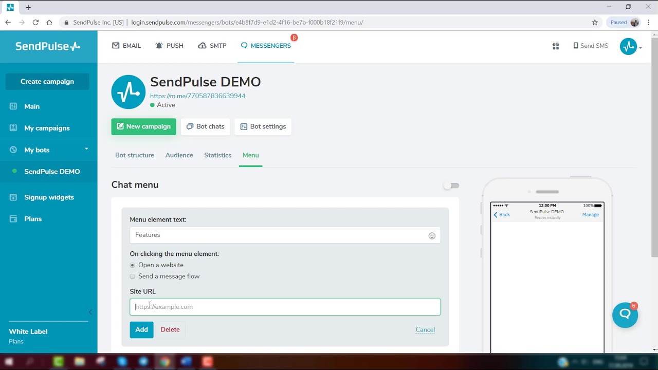Click the Plans sidebar icon
Image resolution: width=658 pixels, height=370 pixels.
[13, 219]
